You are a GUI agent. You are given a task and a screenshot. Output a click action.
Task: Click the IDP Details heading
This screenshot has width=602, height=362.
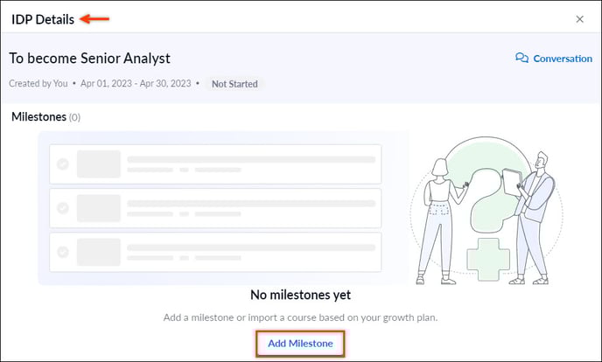[43, 19]
